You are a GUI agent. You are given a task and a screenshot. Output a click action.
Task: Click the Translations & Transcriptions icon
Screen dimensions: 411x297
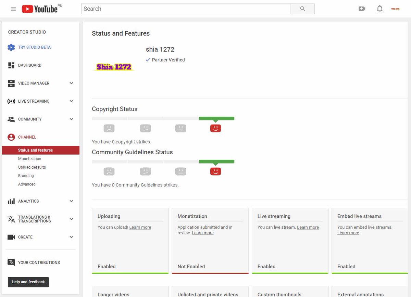pos(11,219)
